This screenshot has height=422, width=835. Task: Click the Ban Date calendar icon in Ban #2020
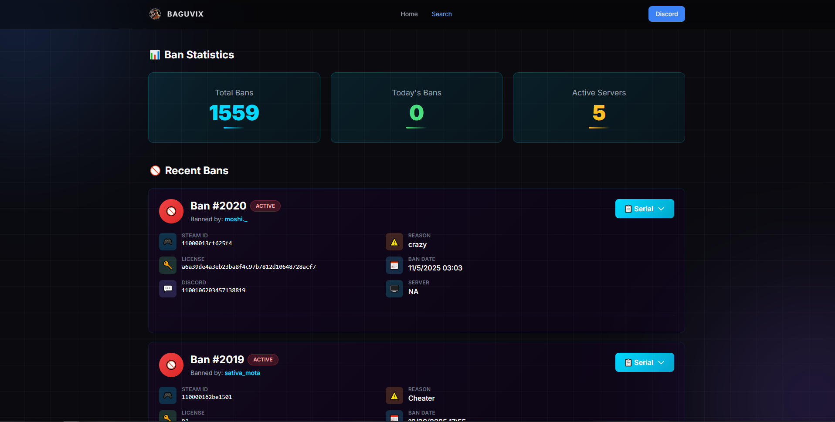[394, 265]
